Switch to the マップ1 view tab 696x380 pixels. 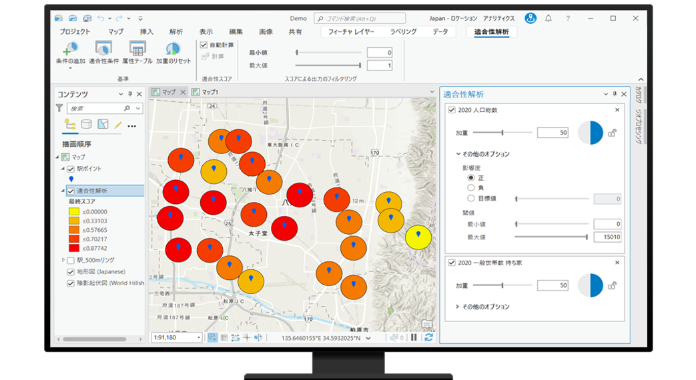(210, 92)
